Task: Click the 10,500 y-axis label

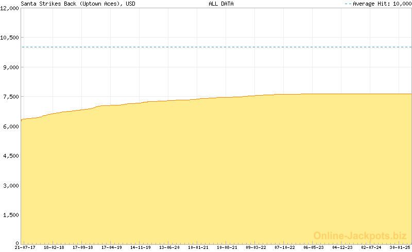Action: click(9, 38)
